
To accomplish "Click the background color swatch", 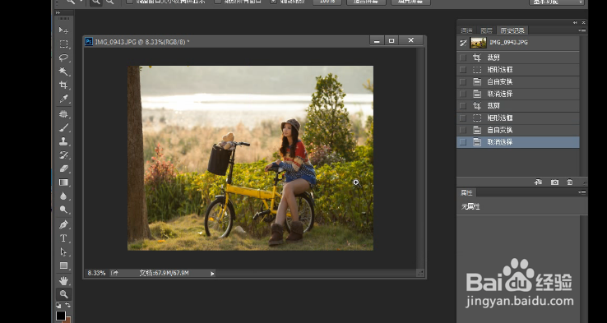I will (68, 320).
